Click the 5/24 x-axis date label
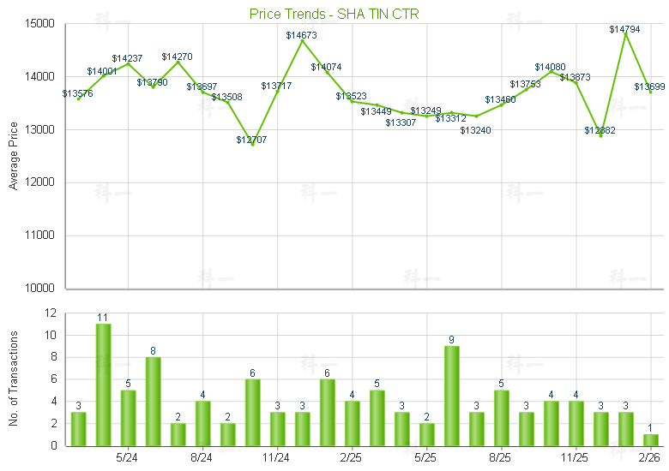Viewport: 669px width, 471px height. tap(127, 457)
